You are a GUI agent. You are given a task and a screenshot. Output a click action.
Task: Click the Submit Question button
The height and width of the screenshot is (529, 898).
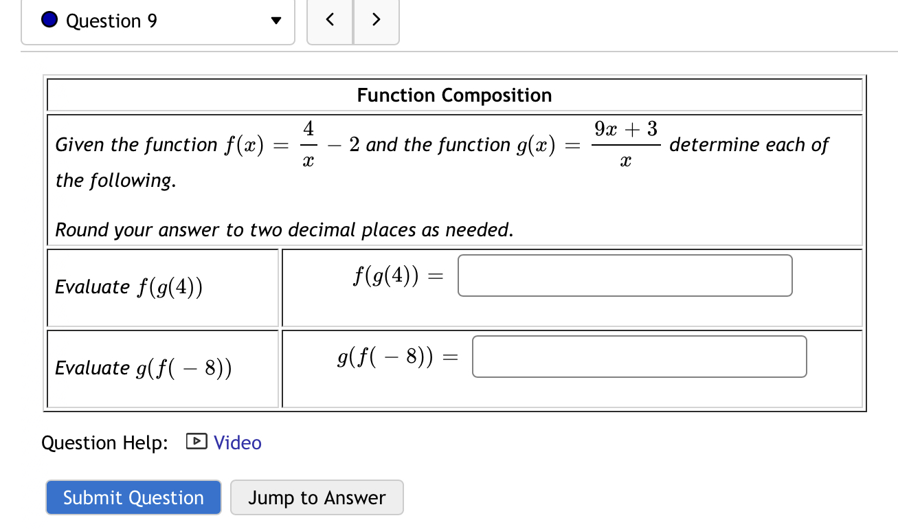pos(133,497)
